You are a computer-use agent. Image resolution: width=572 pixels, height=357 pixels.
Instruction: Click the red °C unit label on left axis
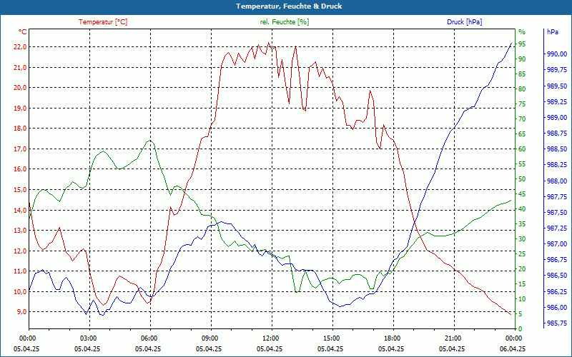pos(22,32)
